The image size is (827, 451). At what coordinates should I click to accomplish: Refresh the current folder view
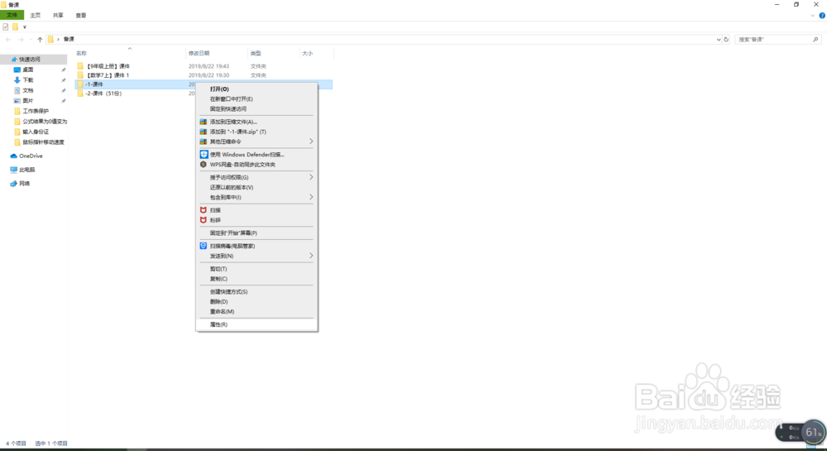click(x=726, y=40)
